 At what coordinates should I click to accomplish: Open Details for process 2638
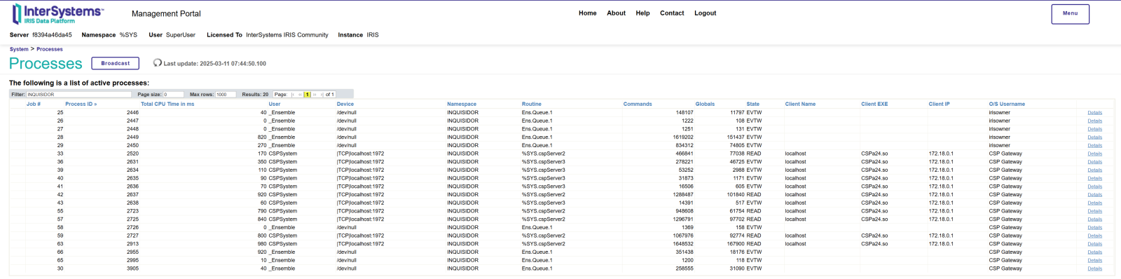pos(1095,203)
